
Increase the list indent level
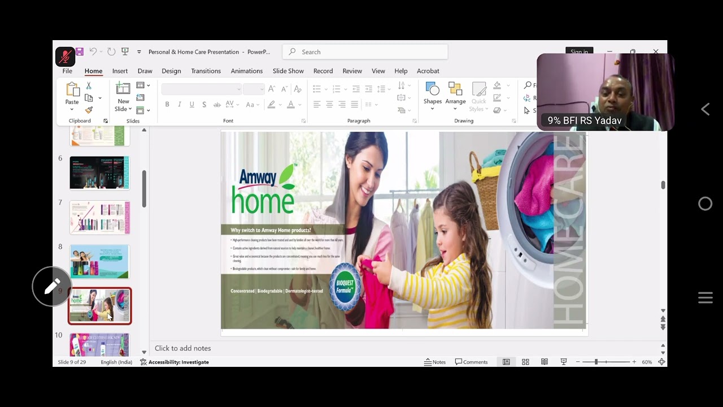368,89
